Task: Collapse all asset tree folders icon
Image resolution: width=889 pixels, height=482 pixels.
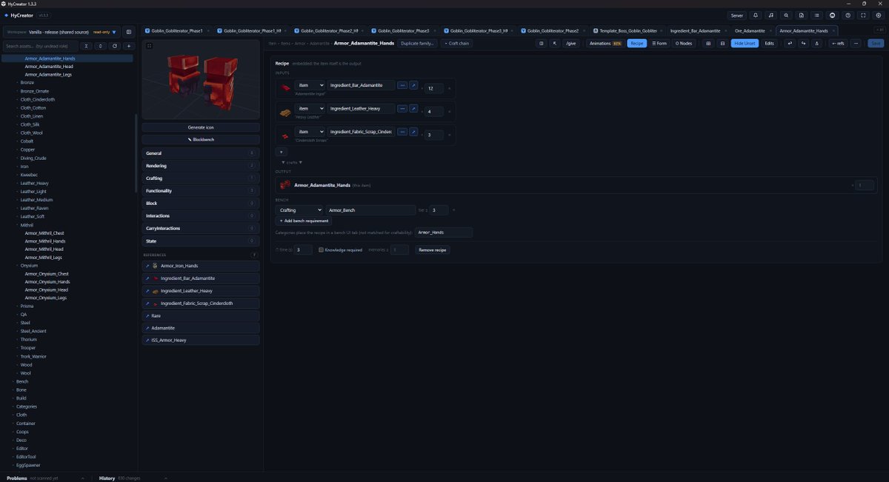Action: click(87, 46)
